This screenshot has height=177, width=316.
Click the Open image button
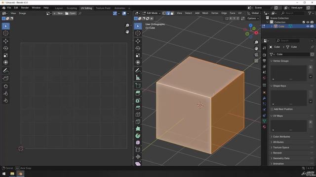coord(71,13)
